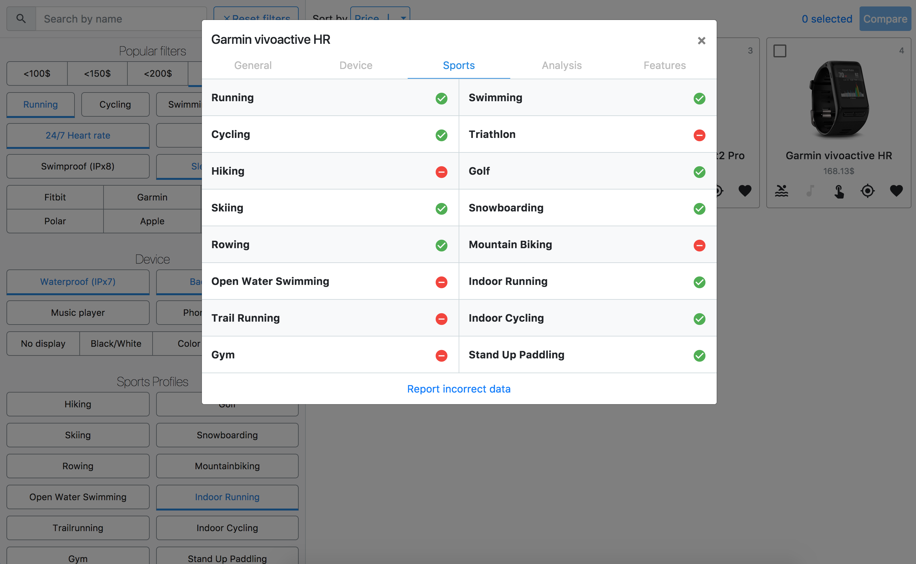Tick the compare checkbox on the Garmin vivoactive HR card
The image size is (916, 564).
pyautogui.click(x=781, y=51)
